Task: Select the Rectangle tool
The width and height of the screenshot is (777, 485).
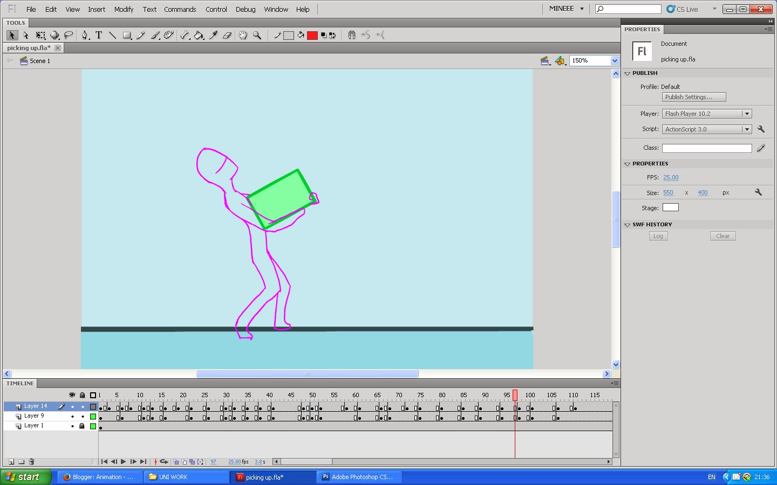Action: [127, 36]
